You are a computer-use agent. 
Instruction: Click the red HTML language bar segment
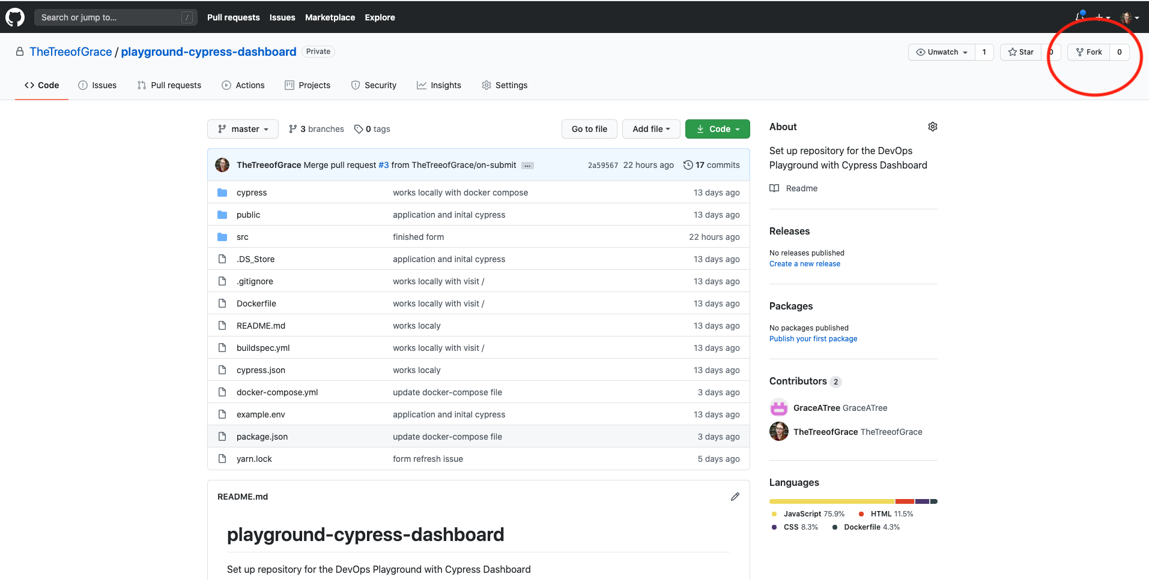(x=905, y=501)
